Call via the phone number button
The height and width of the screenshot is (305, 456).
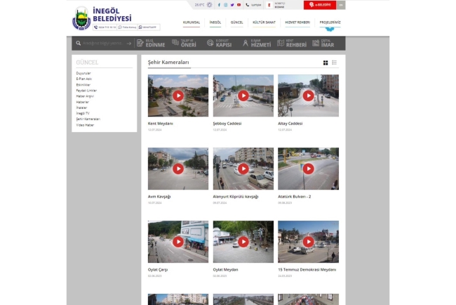pyautogui.click(x=105, y=27)
